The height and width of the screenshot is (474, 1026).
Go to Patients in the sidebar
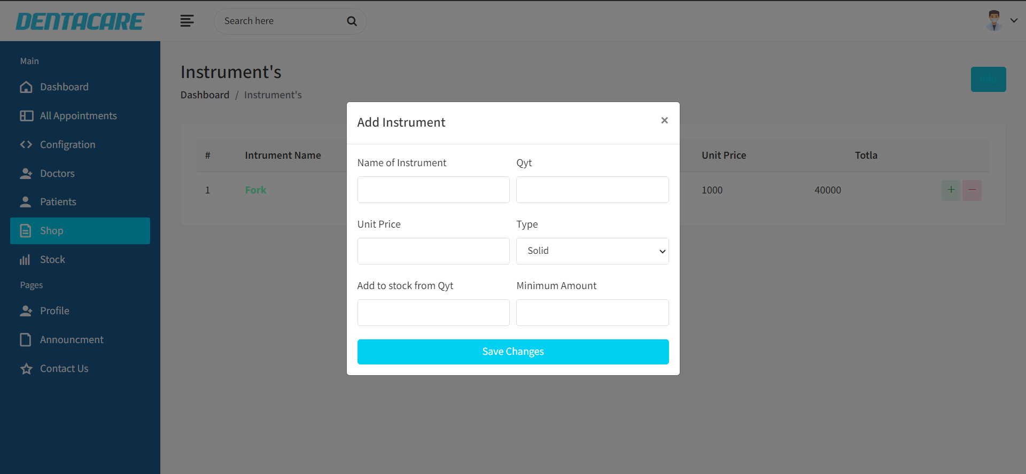58,202
